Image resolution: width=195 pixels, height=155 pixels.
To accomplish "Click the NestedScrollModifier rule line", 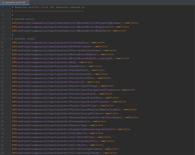I will coord(69,31).
